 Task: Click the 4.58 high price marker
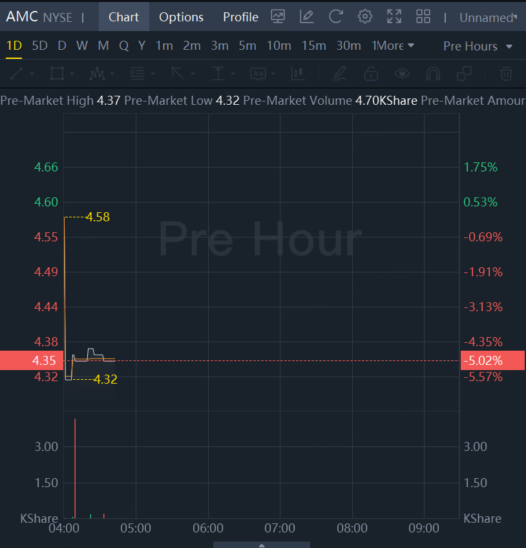point(98,217)
